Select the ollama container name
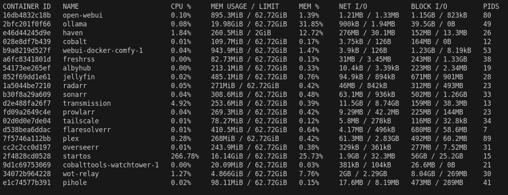 74,24
